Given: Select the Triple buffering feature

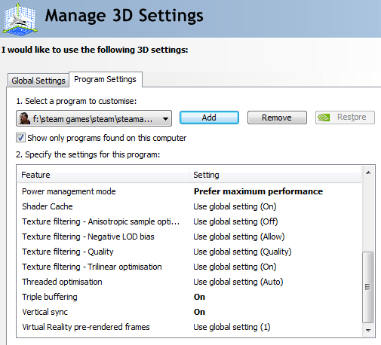Looking at the screenshot, I should (50, 297).
